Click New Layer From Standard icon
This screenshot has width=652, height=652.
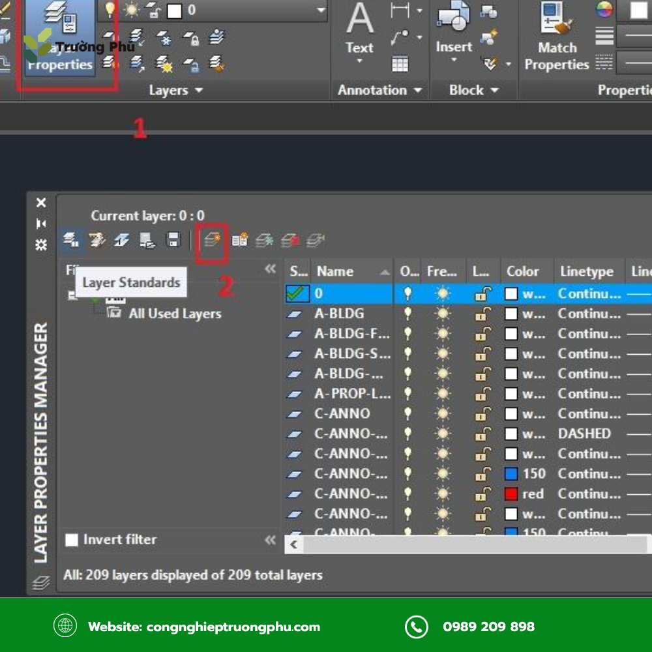239,240
